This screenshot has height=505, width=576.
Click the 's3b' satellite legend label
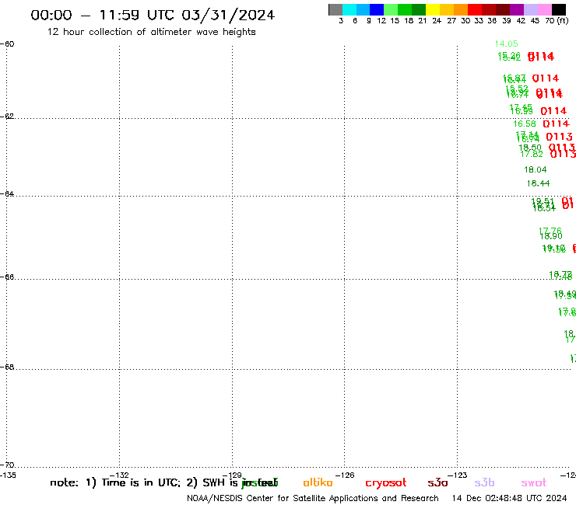pos(484,482)
